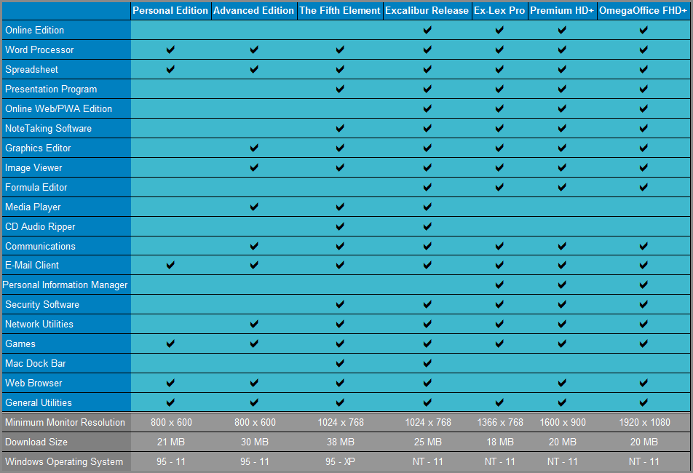Click the Media Player checkmark under Advanced Edition
Viewport: 693px width, 473px height.
pos(254,207)
